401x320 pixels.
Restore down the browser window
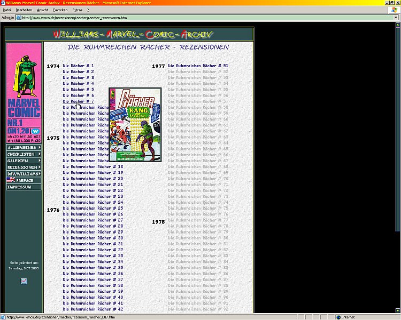pyautogui.click(x=392, y=3)
